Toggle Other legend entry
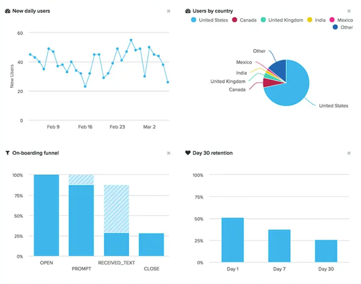361x284 pixels. click(x=343, y=27)
